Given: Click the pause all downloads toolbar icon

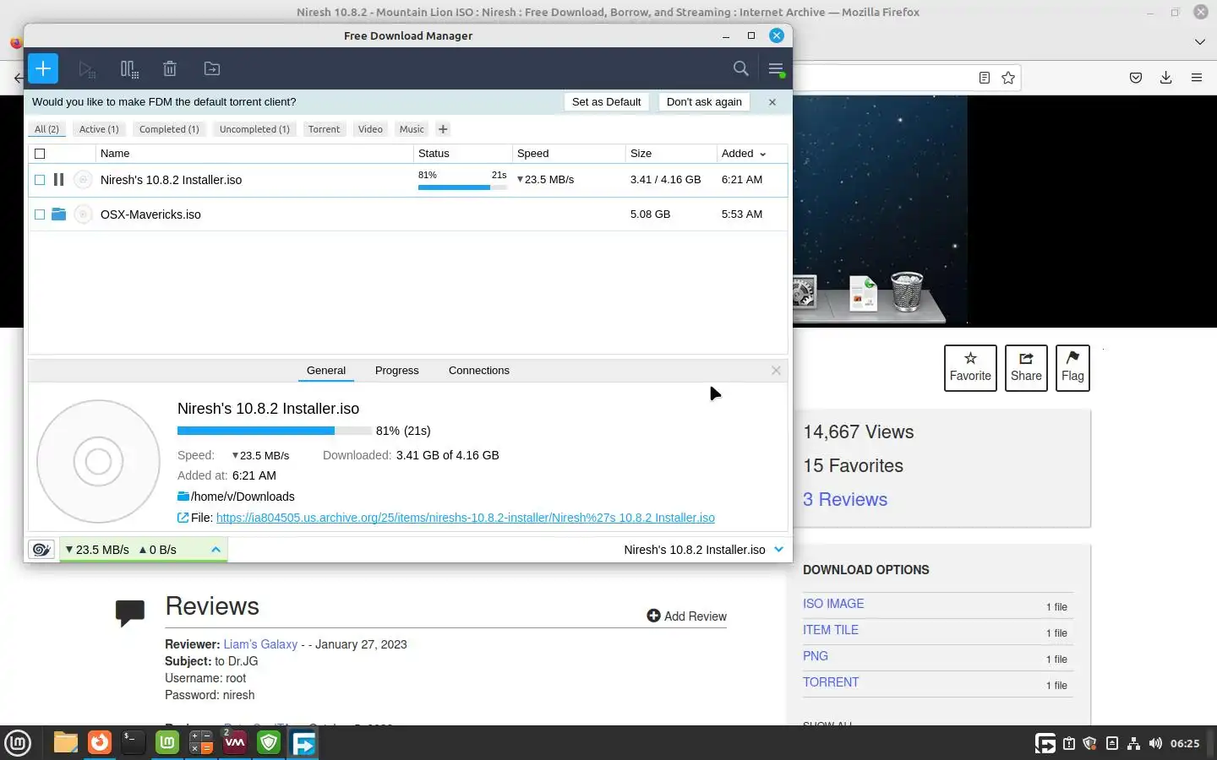Looking at the screenshot, I should (129, 69).
